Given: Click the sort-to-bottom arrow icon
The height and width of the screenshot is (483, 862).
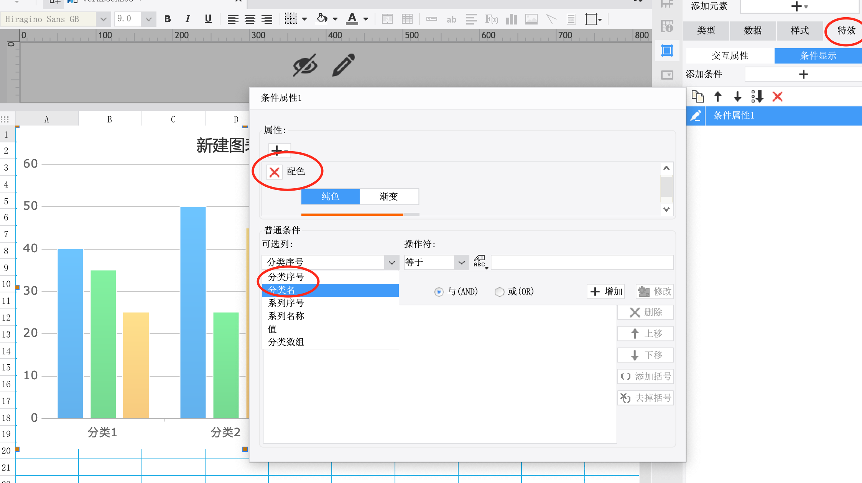Looking at the screenshot, I should (x=757, y=96).
